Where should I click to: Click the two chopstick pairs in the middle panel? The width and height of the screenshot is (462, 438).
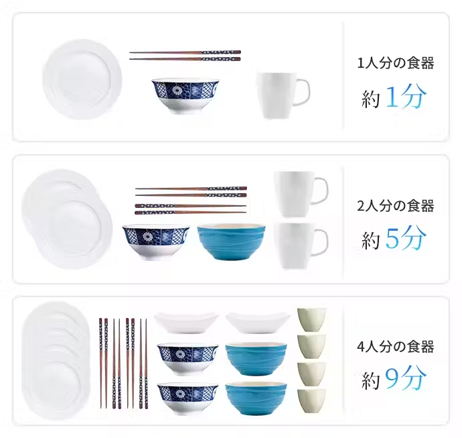191,200
